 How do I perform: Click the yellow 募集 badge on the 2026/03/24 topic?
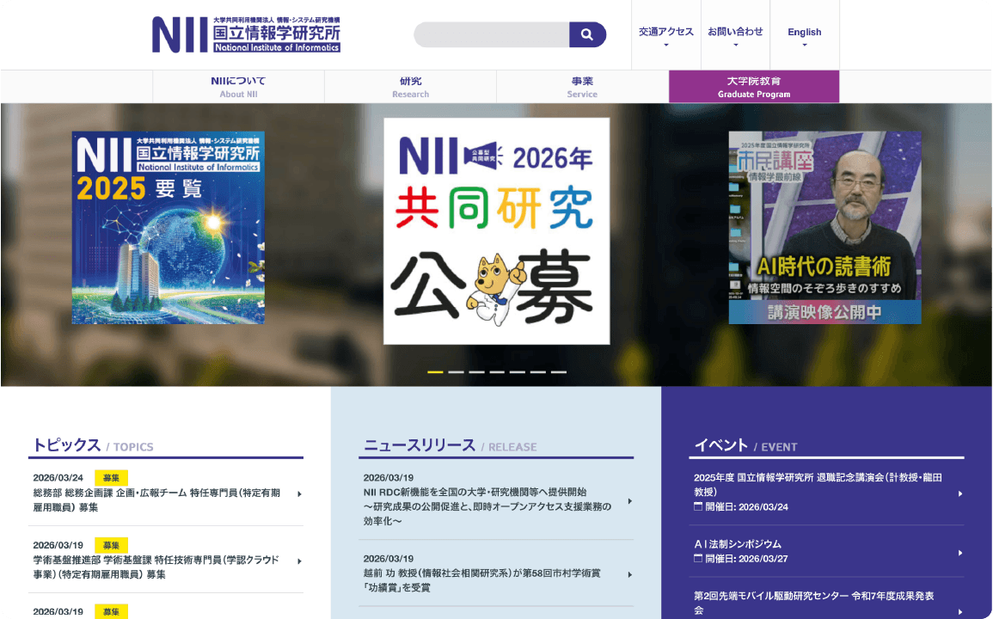tap(113, 477)
